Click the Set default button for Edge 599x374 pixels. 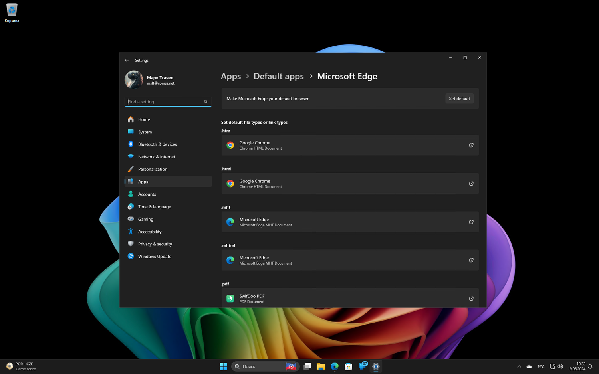pyautogui.click(x=459, y=99)
